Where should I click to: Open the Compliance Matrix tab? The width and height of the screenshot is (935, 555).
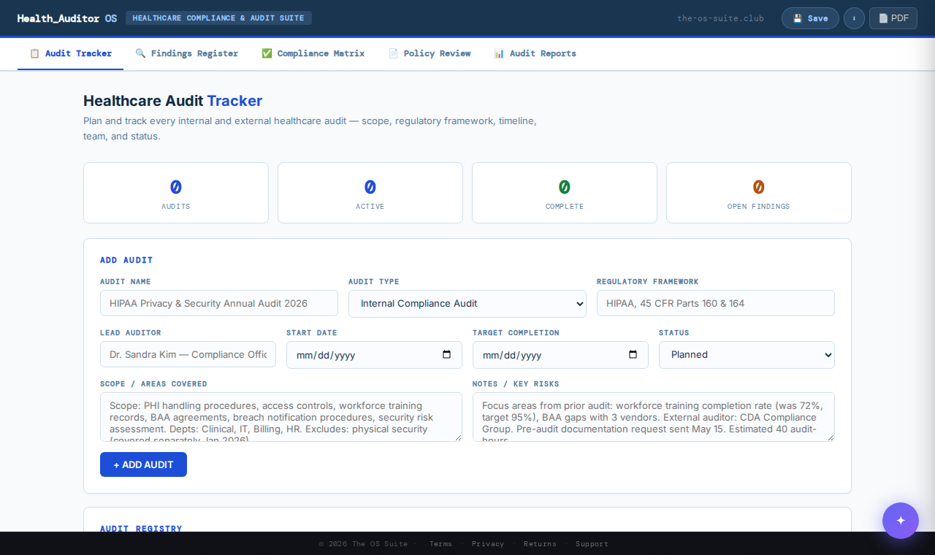313,53
